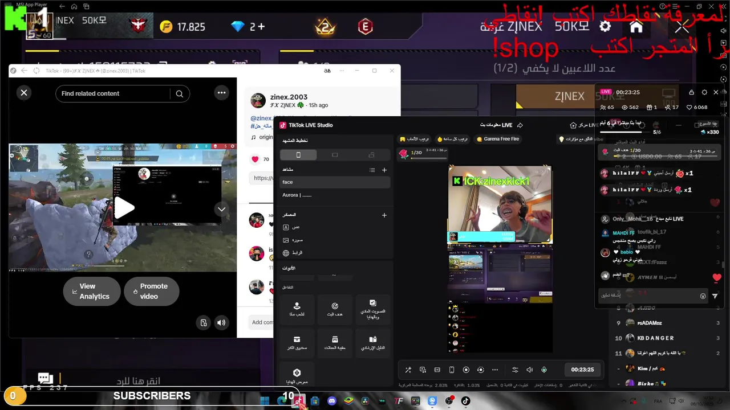Select the face scene

point(335,182)
